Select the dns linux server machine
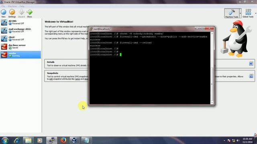Viewport: 257px width, 144px height. click(x=20, y=46)
